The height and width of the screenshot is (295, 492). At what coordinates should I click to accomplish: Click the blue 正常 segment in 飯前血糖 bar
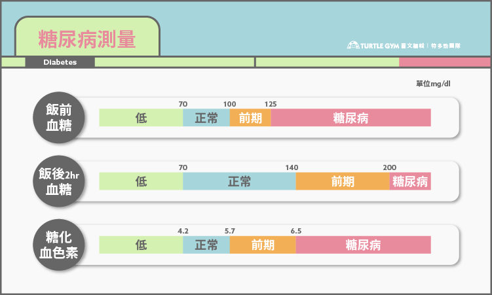(x=206, y=118)
